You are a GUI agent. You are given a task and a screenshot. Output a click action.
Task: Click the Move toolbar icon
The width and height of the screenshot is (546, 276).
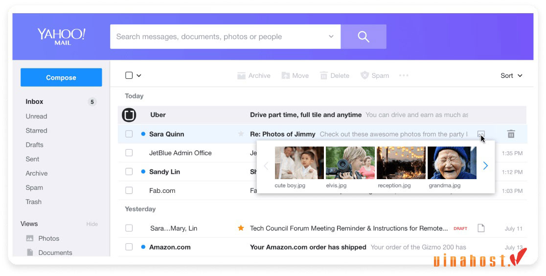tap(286, 76)
